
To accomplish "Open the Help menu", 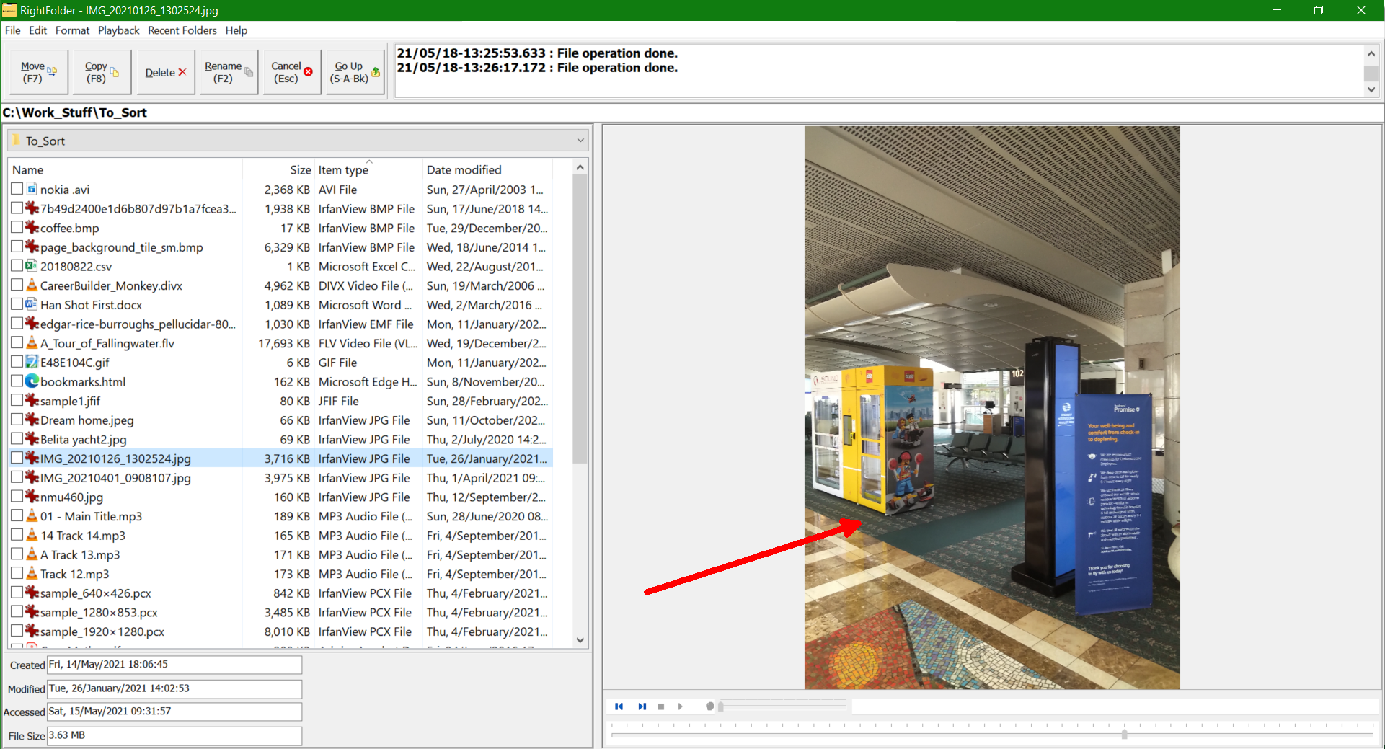I will pos(236,30).
